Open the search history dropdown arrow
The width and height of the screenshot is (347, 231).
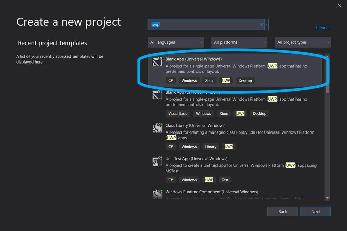click(266, 24)
